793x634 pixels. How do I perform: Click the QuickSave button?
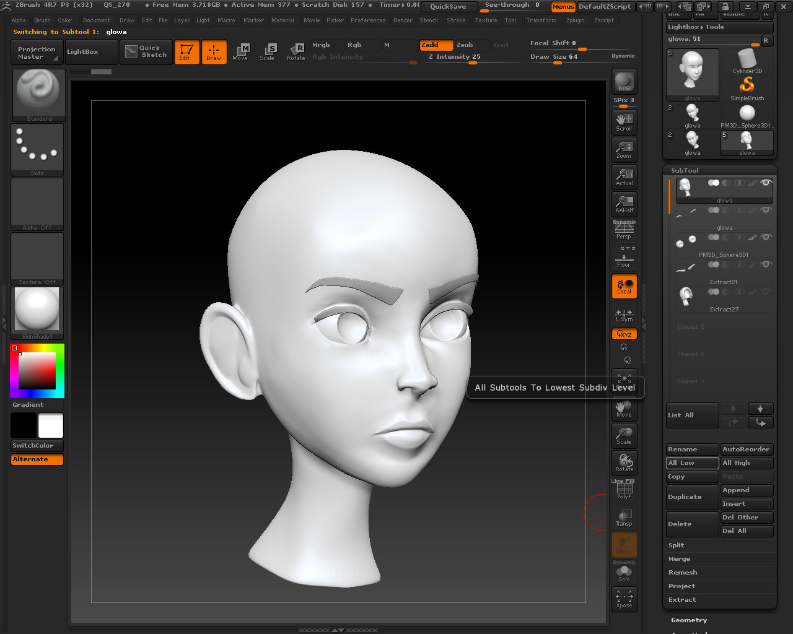tap(449, 7)
